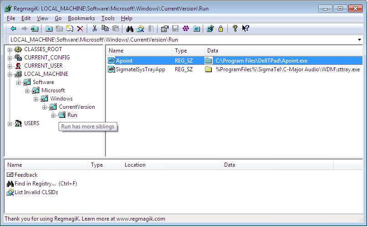Click the properties sheet icon
This screenshot has width=368, height=227.
coord(165,29)
